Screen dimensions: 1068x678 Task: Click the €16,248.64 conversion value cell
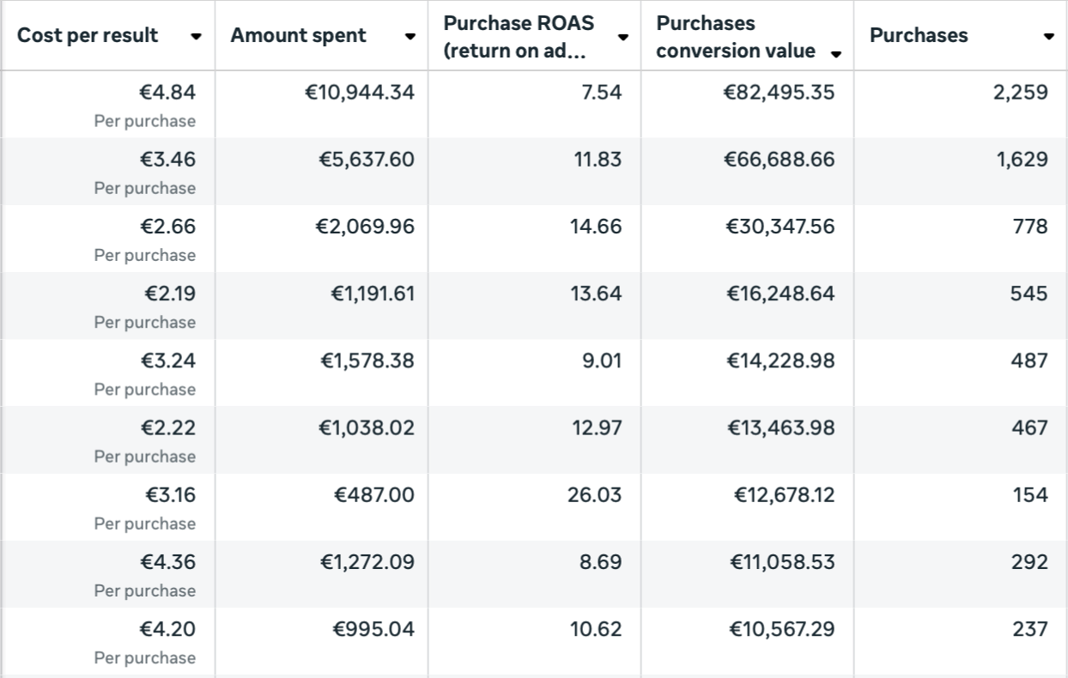pos(781,294)
